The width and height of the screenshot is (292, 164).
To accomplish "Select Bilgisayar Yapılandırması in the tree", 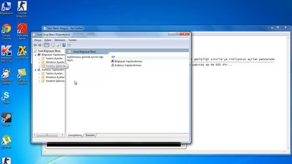I will [53, 55].
